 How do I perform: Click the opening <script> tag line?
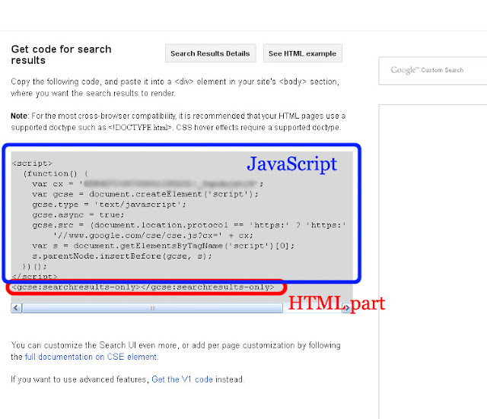coord(32,163)
